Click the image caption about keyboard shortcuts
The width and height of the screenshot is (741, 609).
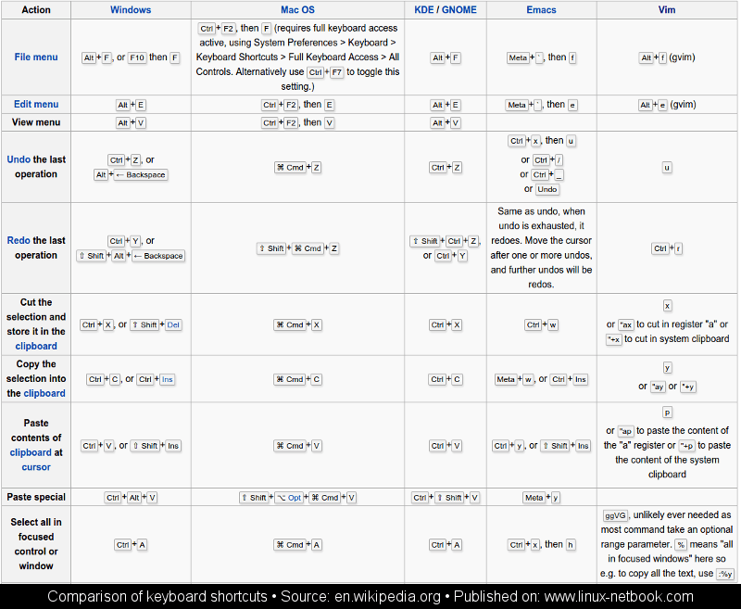tap(370, 597)
